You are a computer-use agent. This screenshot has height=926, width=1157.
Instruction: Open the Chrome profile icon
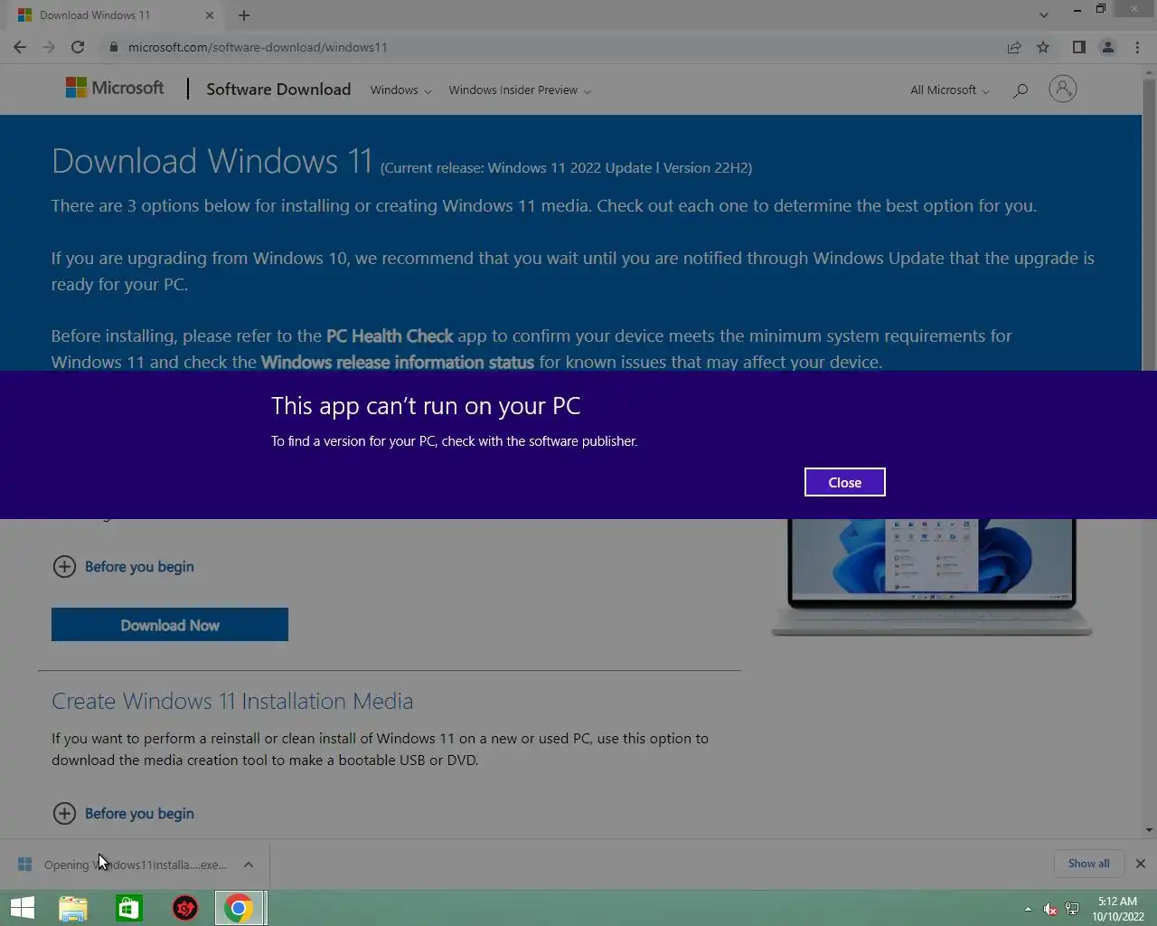1107,47
